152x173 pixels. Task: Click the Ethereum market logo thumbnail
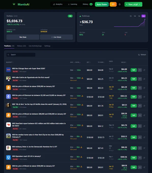click(x=8, y=96)
